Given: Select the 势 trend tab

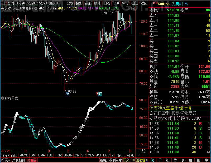Looking at the screenshot, I should [175, 160].
